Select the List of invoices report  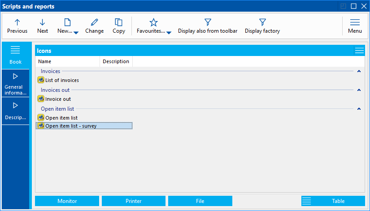(62, 80)
